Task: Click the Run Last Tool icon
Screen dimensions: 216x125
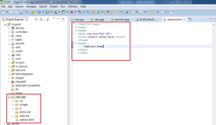Action: (x=55, y=12)
